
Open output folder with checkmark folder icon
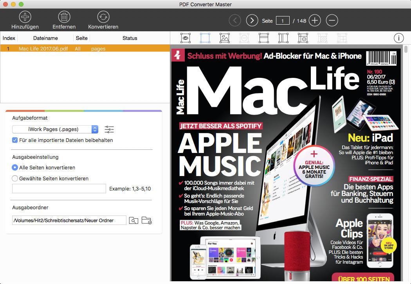[x=146, y=220]
